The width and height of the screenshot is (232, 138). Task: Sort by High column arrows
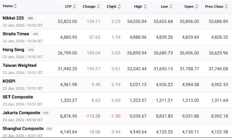(145, 6)
